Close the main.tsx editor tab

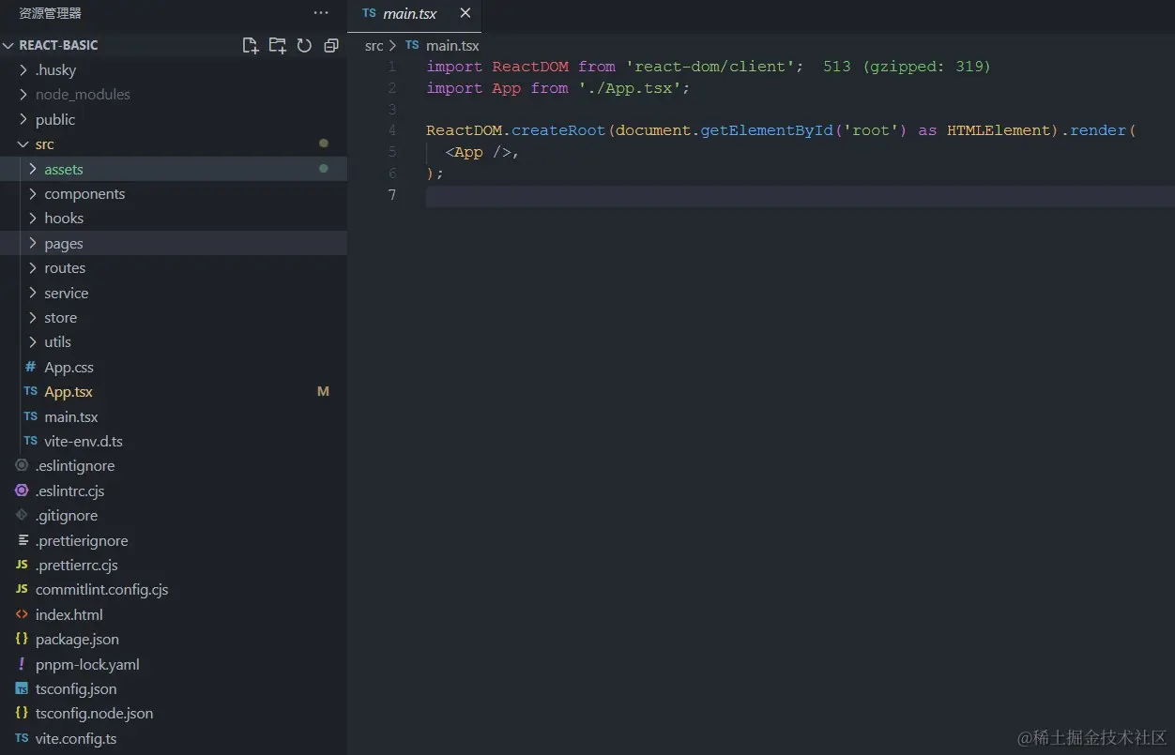[465, 13]
